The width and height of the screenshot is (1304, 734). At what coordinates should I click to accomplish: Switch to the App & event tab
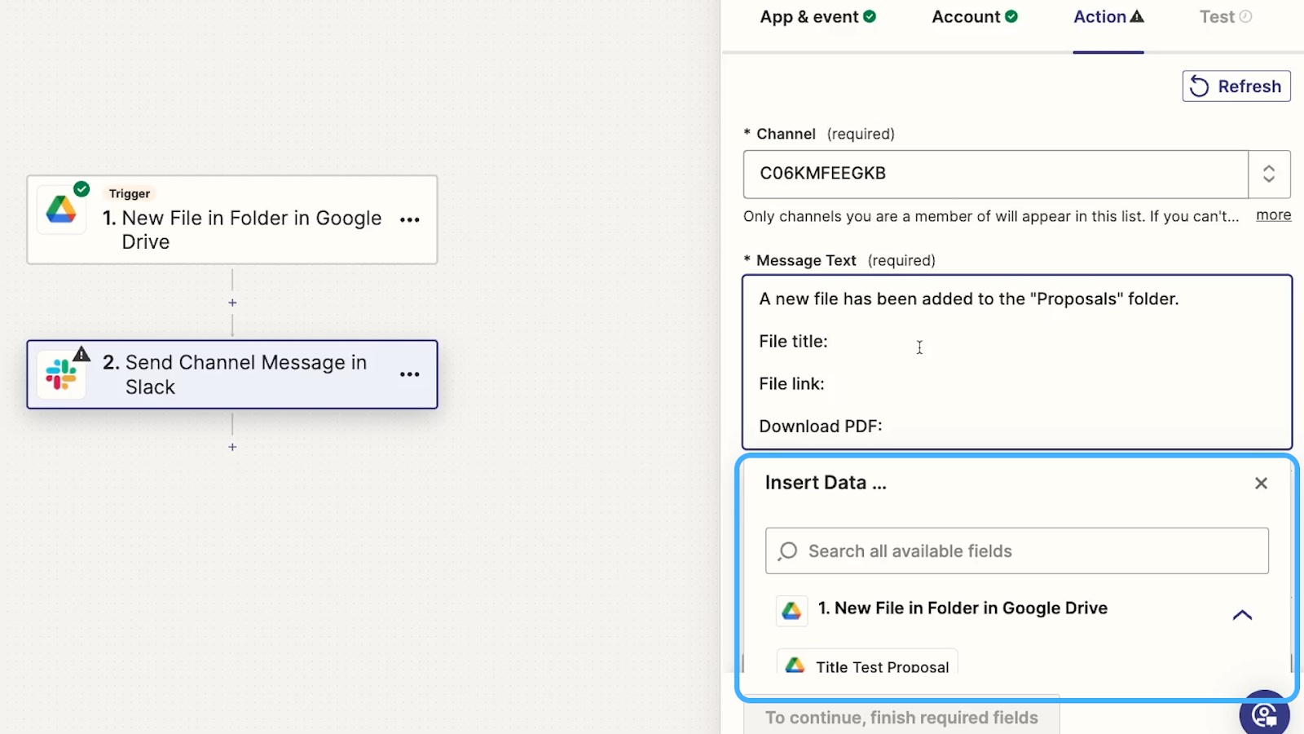click(x=817, y=17)
